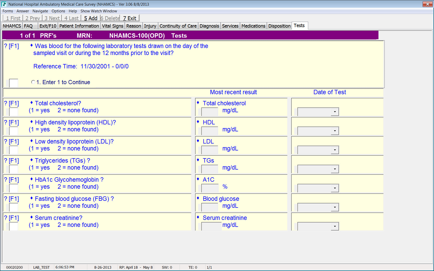Open the Forms menu
This screenshot has width=434, height=271.
point(8,11)
